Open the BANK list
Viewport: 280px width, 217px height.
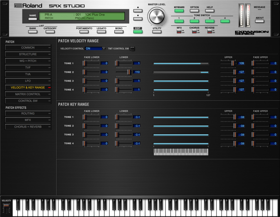(x=33, y=32)
